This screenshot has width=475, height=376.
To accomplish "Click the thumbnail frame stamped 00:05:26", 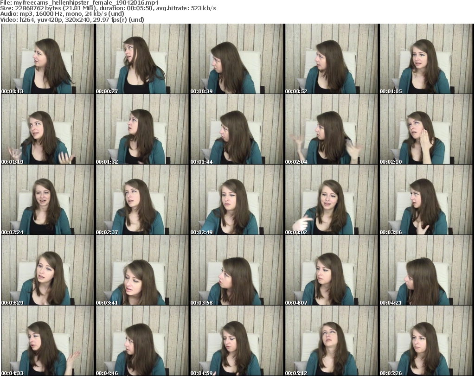I will point(426,341).
